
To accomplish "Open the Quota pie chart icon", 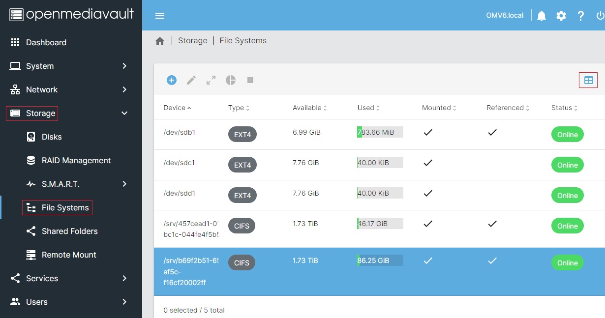I will pyautogui.click(x=231, y=80).
